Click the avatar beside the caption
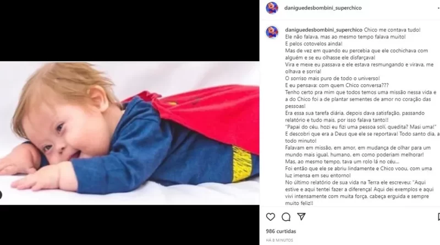The width and height of the screenshot is (440, 245). pos(272,32)
